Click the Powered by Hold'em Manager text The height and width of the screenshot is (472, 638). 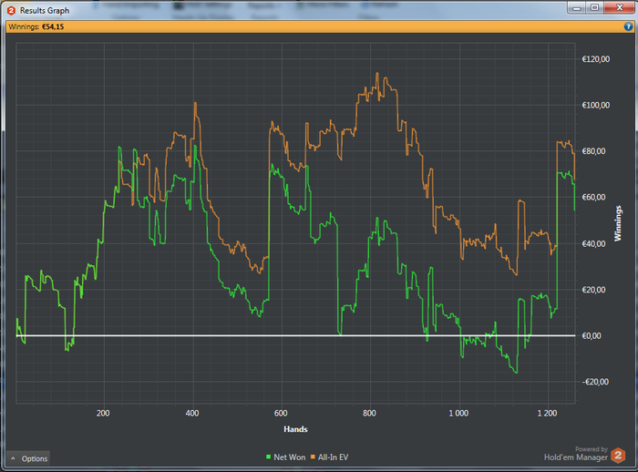[x=576, y=454]
